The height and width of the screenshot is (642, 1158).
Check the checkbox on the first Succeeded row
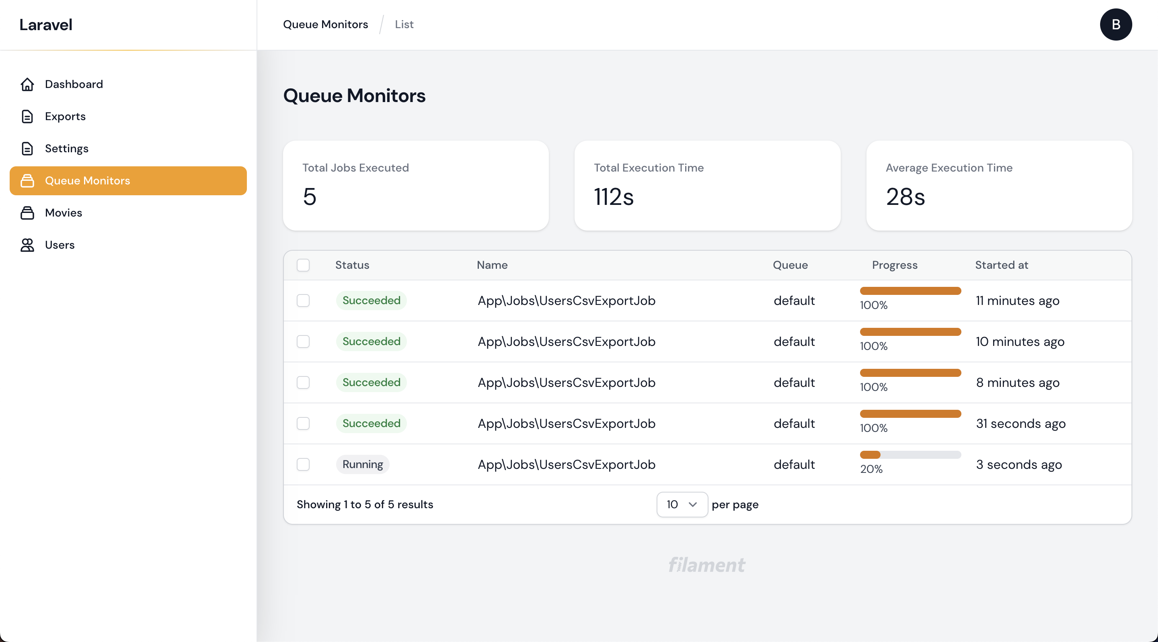pyautogui.click(x=303, y=301)
